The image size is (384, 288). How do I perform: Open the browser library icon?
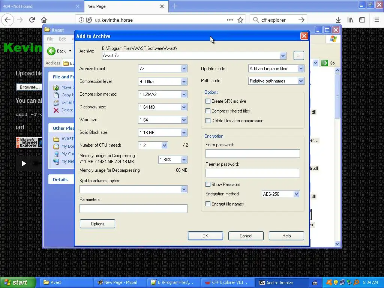(x=350, y=20)
